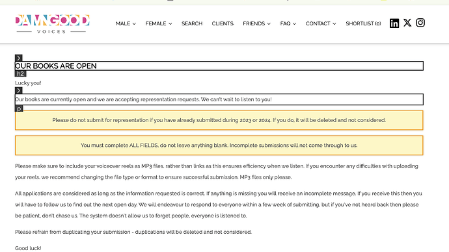Click the Damn Good Voices logo
The image size is (449, 252).
[53, 24]
